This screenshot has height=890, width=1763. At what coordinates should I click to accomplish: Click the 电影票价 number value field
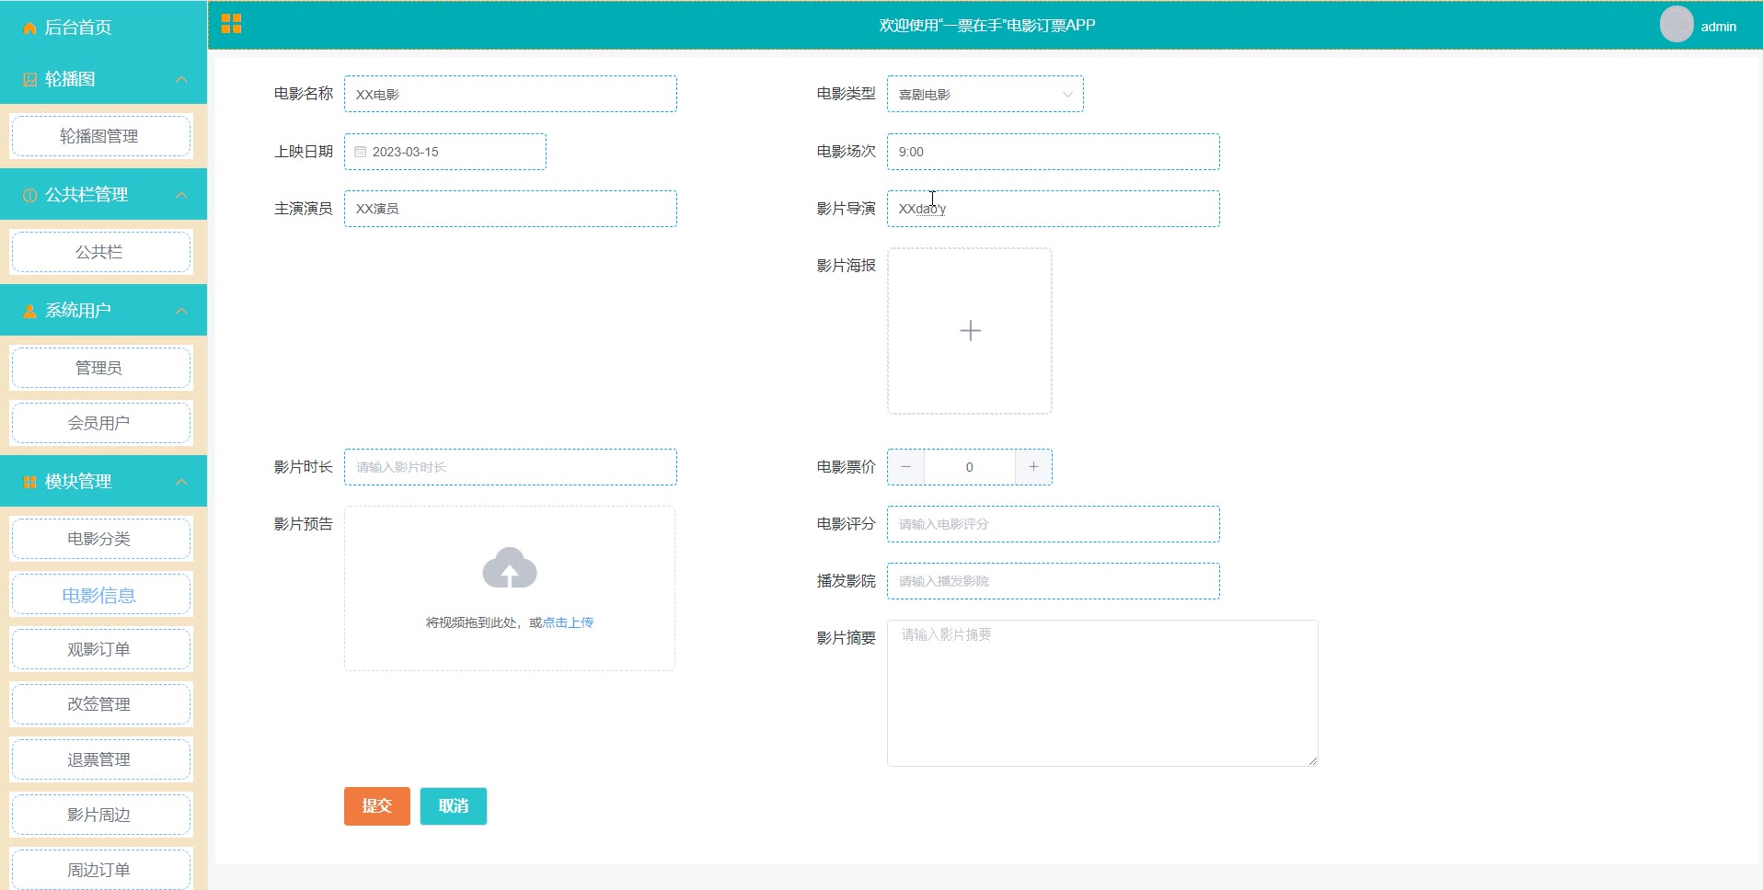tap(970, 467)
